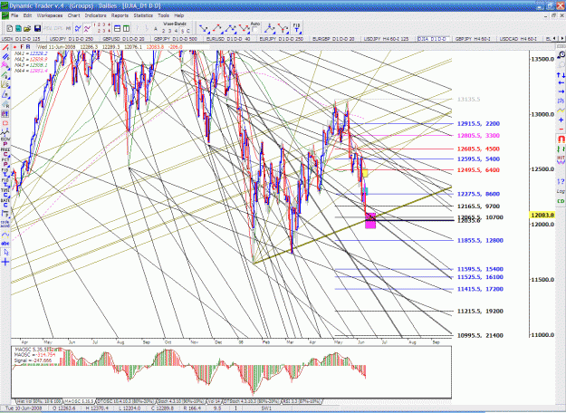
Task: Select the blue triangle angle tool
Action: click(x=5, y=94)
